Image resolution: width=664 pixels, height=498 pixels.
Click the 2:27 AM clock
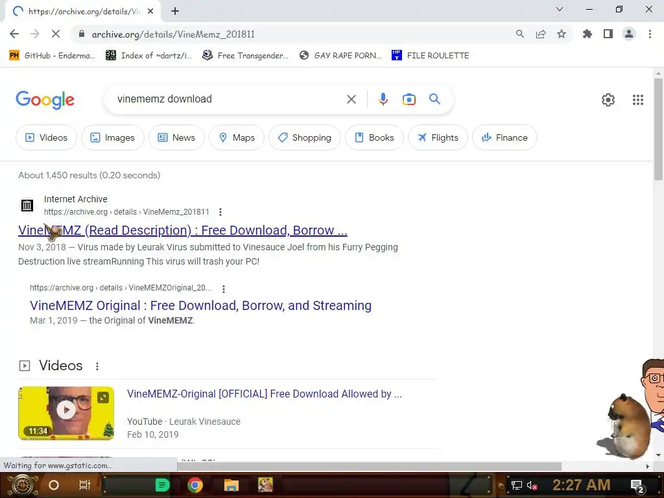coord(581,485)
